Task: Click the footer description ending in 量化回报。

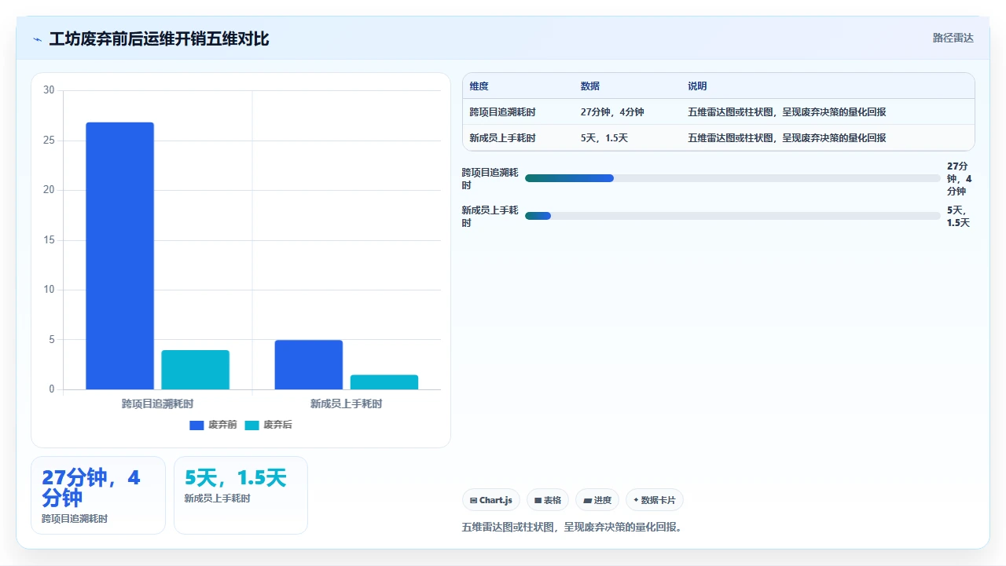Action: click(574, 527)
